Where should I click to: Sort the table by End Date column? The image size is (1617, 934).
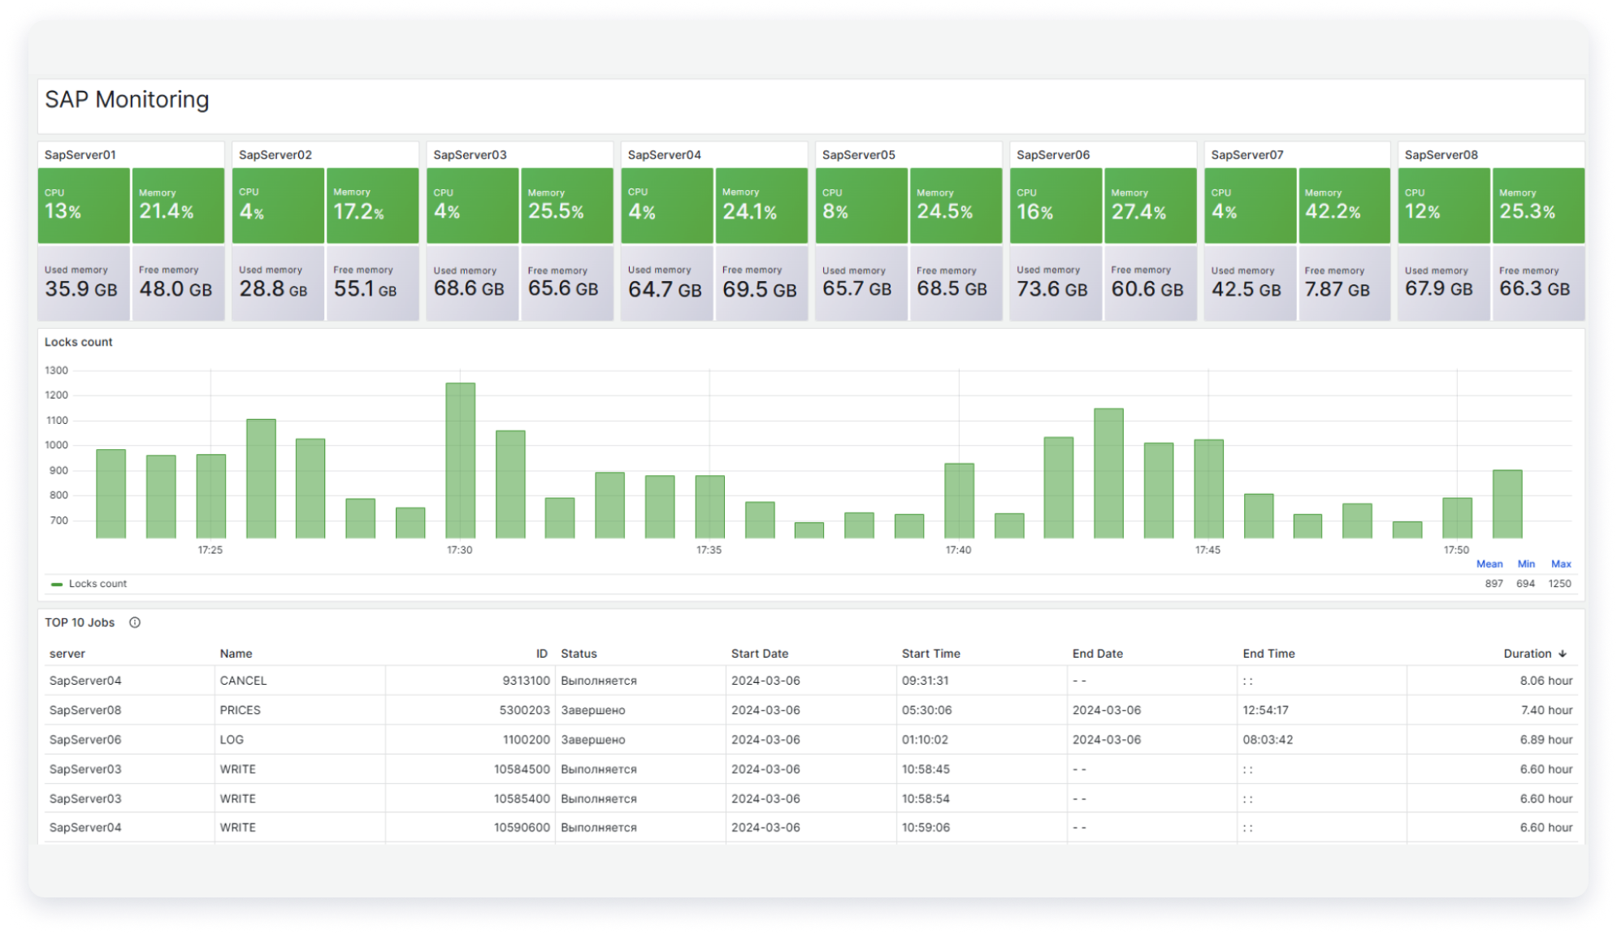1098,654
